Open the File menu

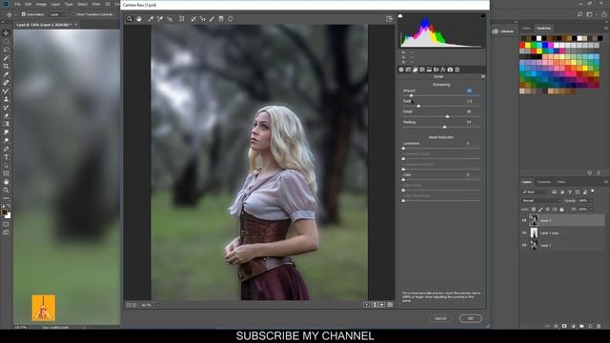pyautogui.click(x=17, y=4)
